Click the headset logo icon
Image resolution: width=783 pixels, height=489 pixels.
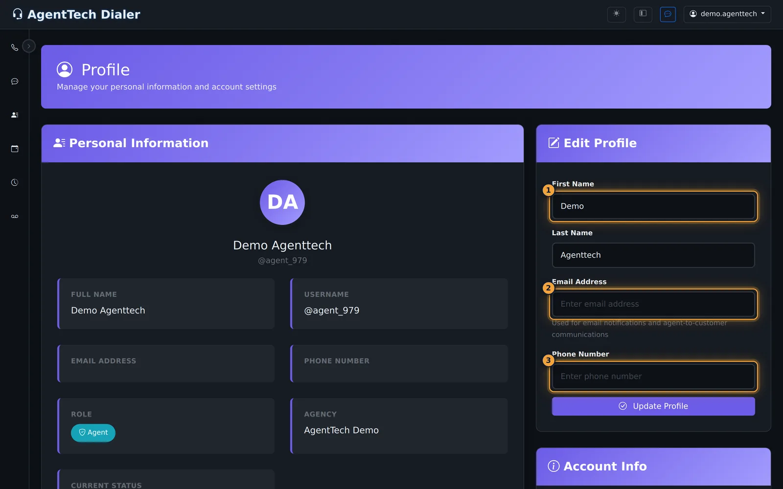[18, 14]
